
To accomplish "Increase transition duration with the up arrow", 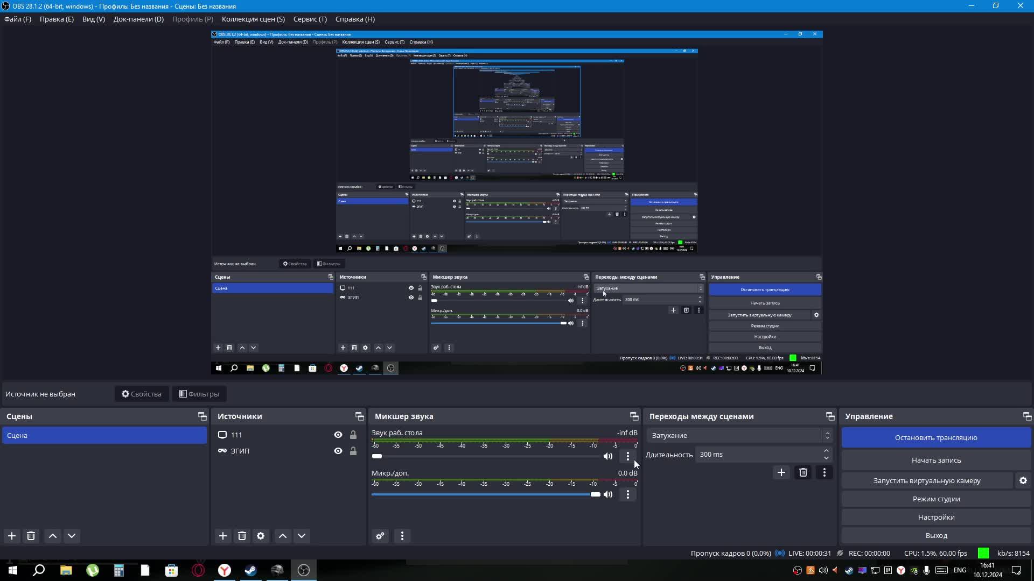I will [x=827, y=451].
